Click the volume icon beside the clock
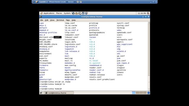The height and width of the screenshot is (106, 189). [148, 13]
